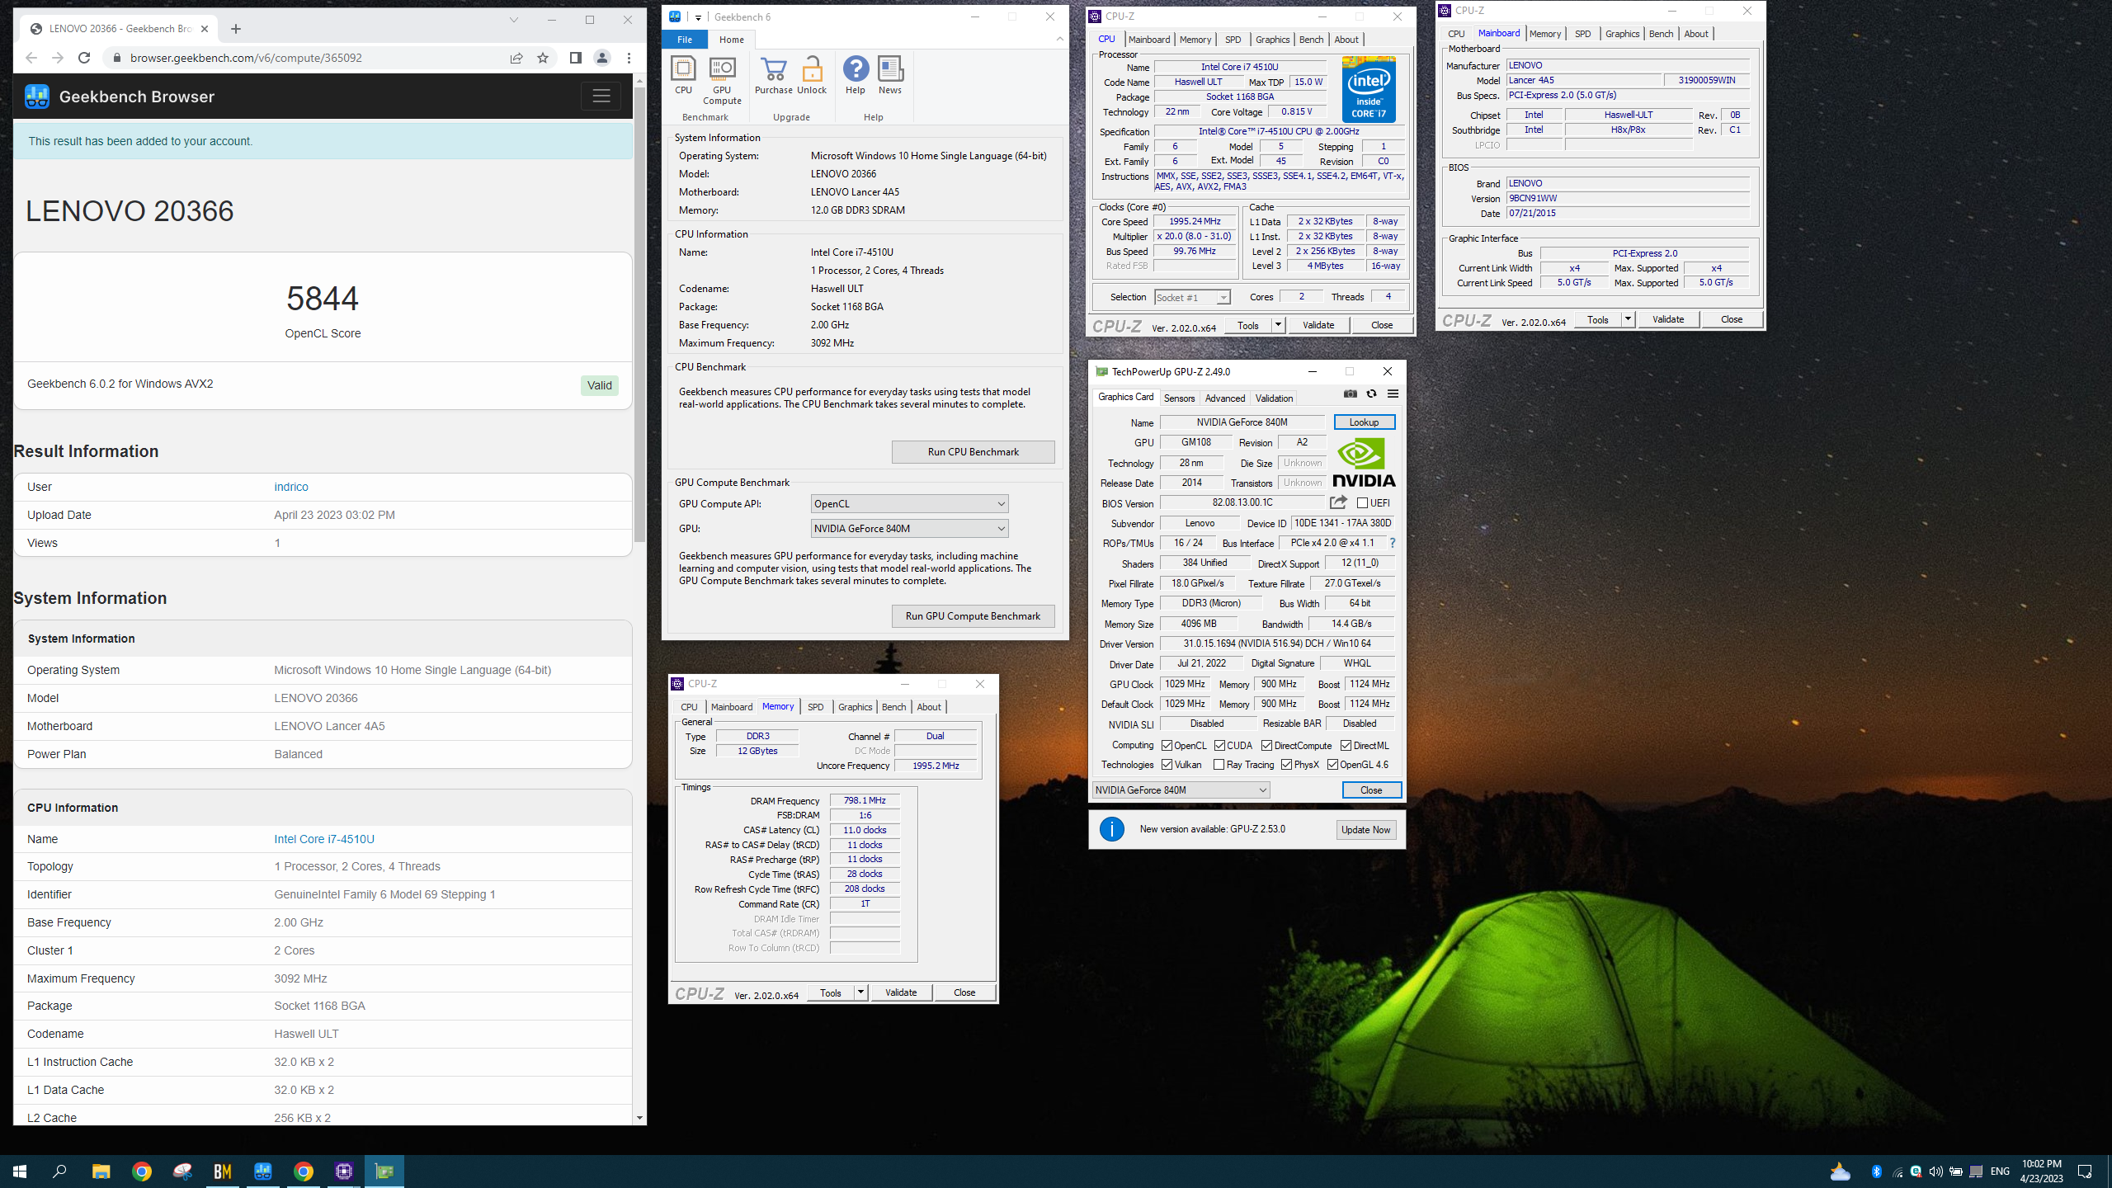Click Run CPU Benchmark button
2112x1188 pixels.
(973, 452)
